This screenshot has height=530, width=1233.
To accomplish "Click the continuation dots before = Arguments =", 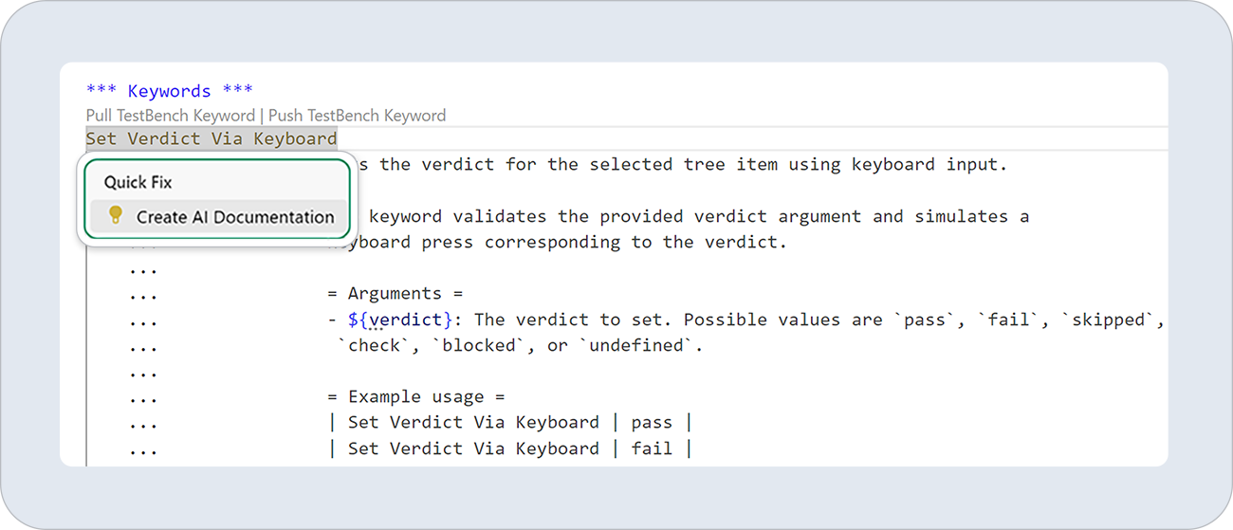I will tap(144, 296).
